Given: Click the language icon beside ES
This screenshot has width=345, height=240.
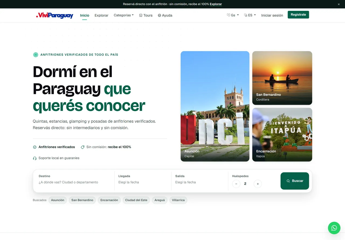Looking at the screenshot, I should point(246,15).
